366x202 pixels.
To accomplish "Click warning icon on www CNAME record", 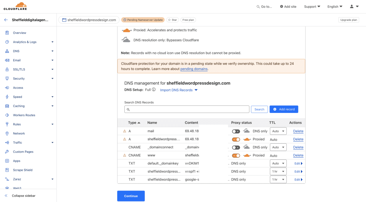I will [124, 155].
